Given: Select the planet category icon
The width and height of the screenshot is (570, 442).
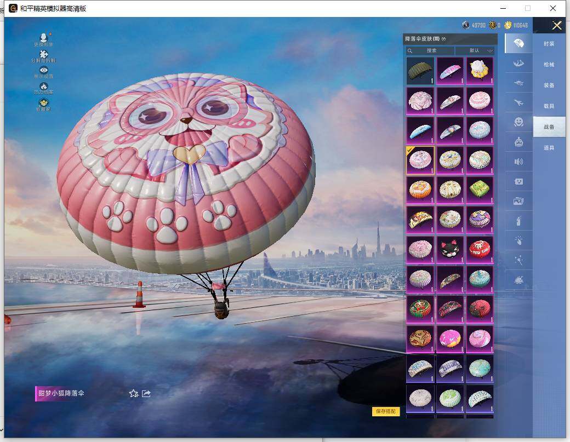Looking at the screenshot, I should 518,280.
